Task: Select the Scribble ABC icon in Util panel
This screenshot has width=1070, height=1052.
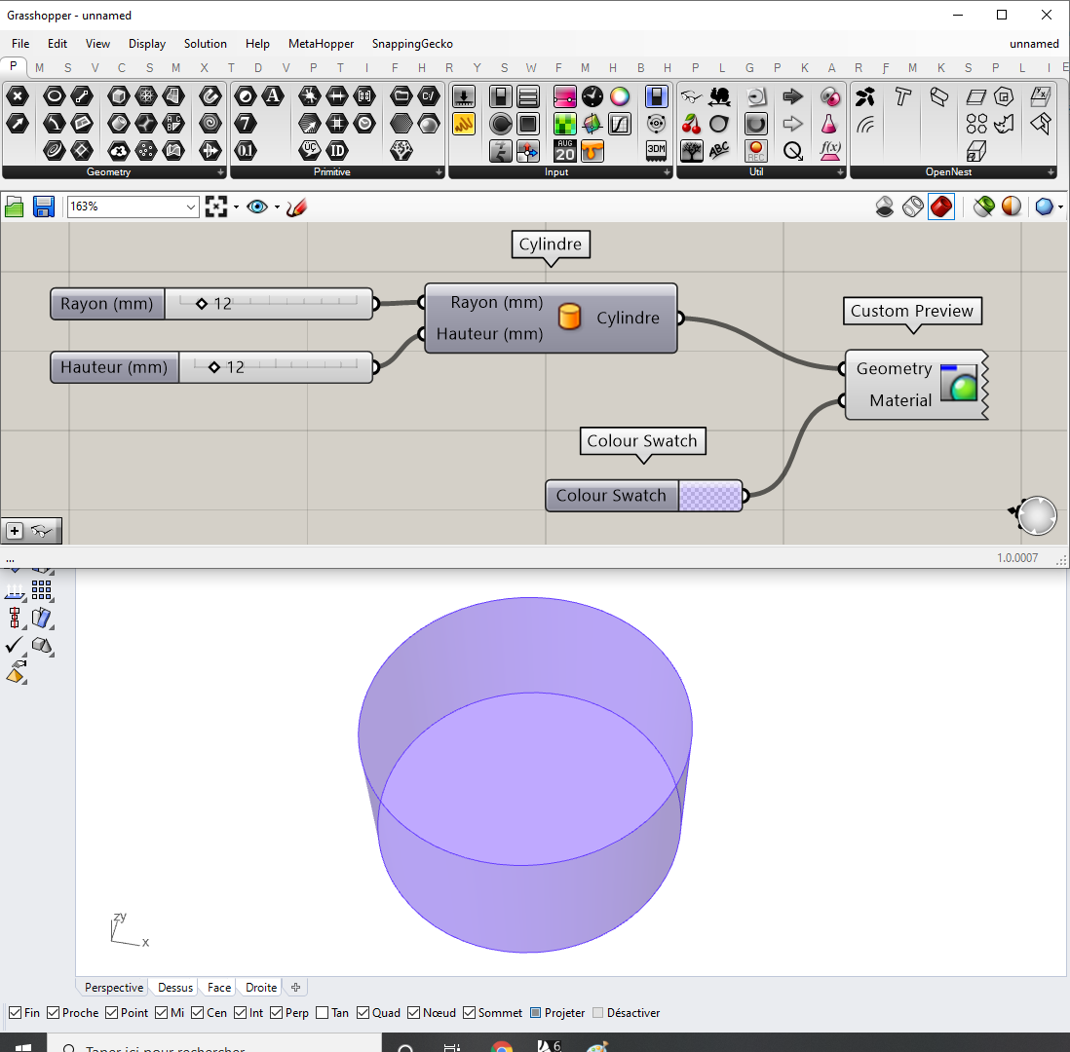Action: tap(719, 148)
